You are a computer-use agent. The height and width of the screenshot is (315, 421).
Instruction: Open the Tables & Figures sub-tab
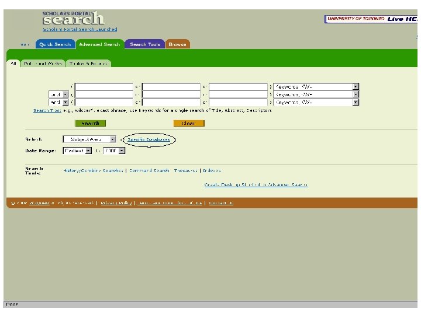tap(88, 64)
